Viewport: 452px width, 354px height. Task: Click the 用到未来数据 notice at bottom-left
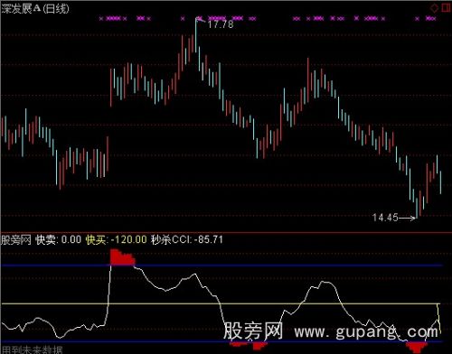coord(32,349)
